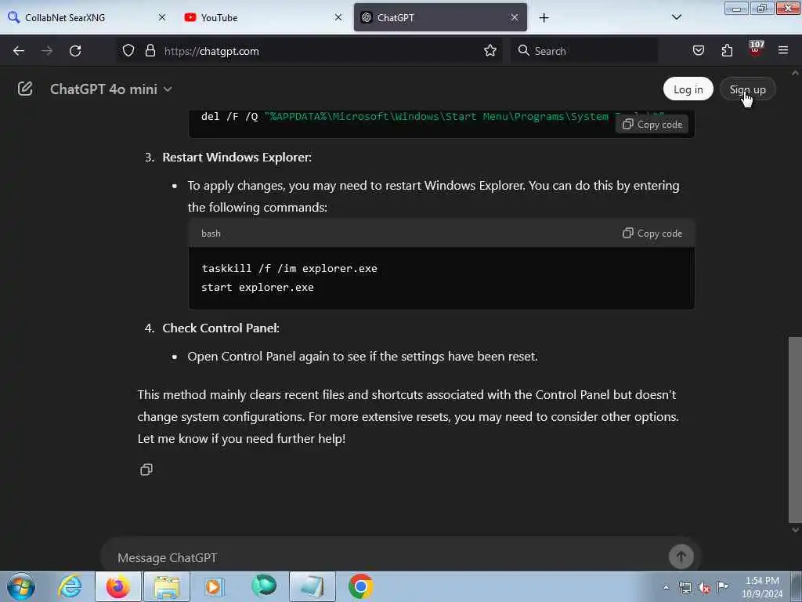Click the muted volume tray icon
802x602 pixels.
(x=704, y=588)
